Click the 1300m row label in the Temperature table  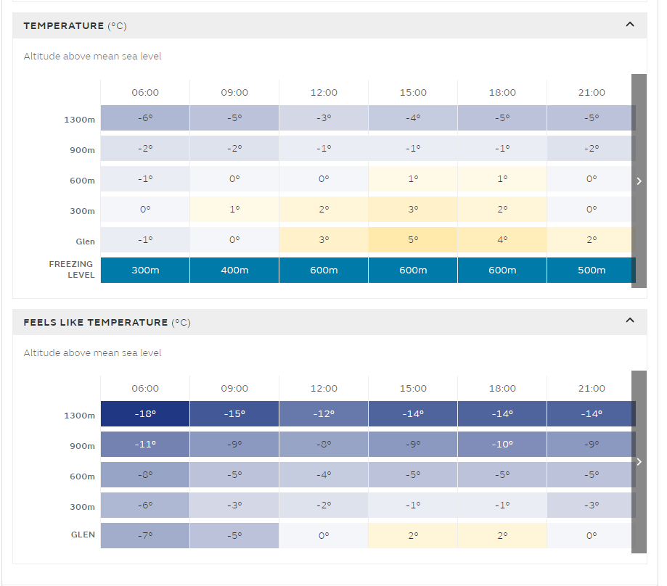point(80,120)
